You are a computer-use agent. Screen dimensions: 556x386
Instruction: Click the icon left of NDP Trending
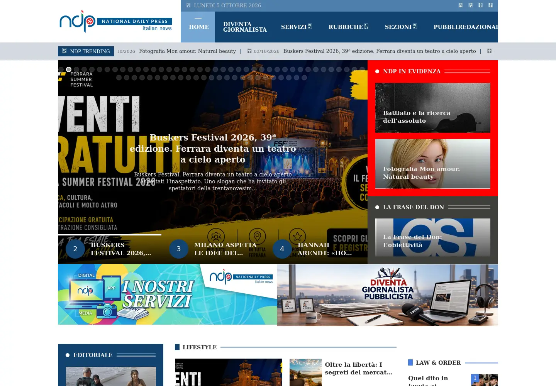coord(64,51)
